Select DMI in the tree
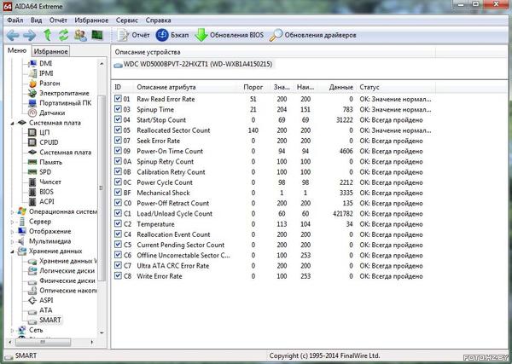This screenshot has width=512, height=364. 46,63
